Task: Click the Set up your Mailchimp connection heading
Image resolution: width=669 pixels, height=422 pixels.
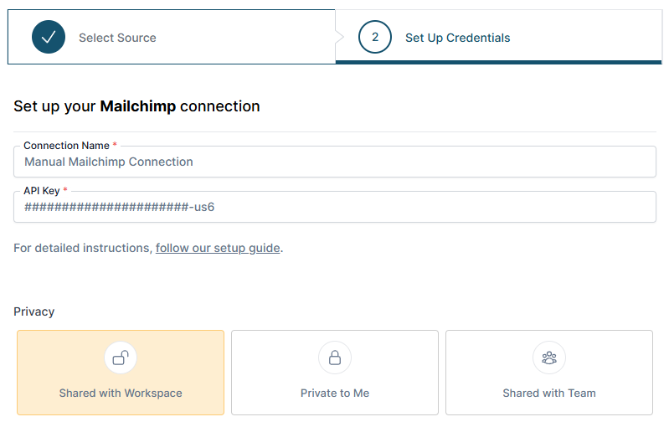Action: click(x=136, y=106)
